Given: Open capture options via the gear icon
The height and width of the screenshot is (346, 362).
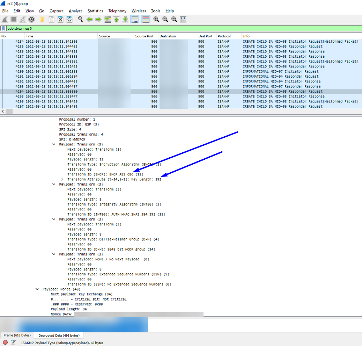Looking at the screenshot, I should pos(31,19).
